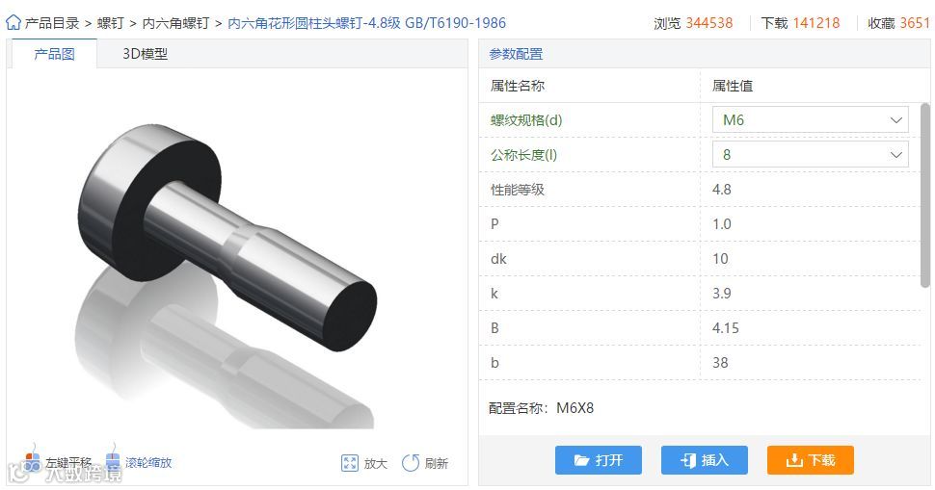Click the 内六角花形圆柱头螺钉 GB/T6190-1986 breadcrumb
The height and width of the screenshot is (490, 935).
click(366, 23)
